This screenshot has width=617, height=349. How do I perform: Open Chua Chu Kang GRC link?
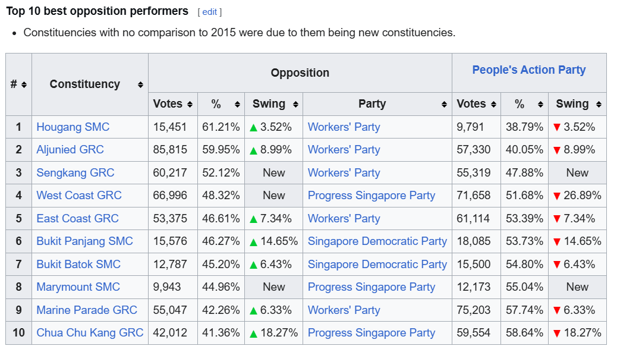click(90, 333)
